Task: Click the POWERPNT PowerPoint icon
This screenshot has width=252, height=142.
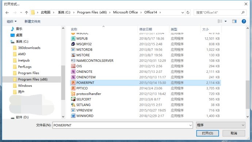Action: (73, 83)
